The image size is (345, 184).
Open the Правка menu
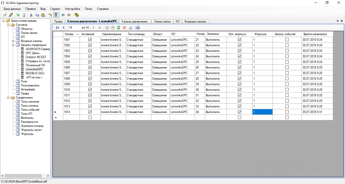(31, 9)
